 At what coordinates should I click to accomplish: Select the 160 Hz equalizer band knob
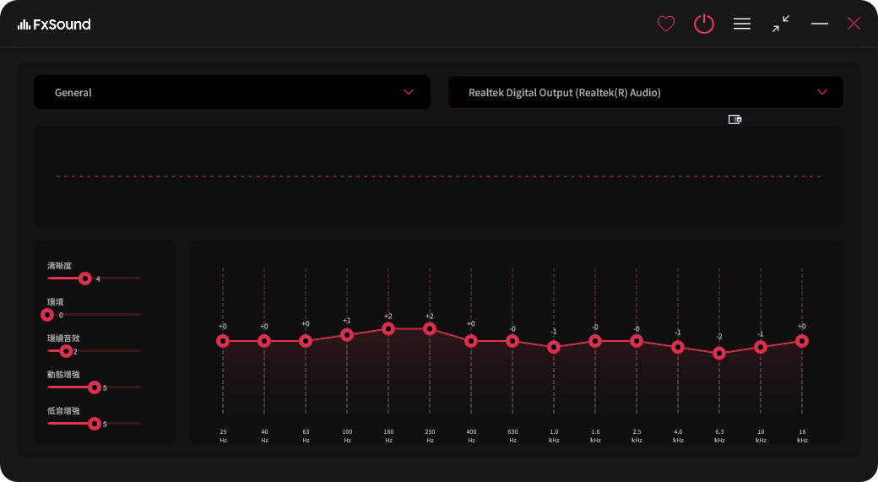tap(388, 328)
